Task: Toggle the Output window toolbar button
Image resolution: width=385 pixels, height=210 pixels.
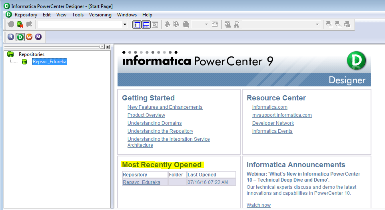Action: 146,25
